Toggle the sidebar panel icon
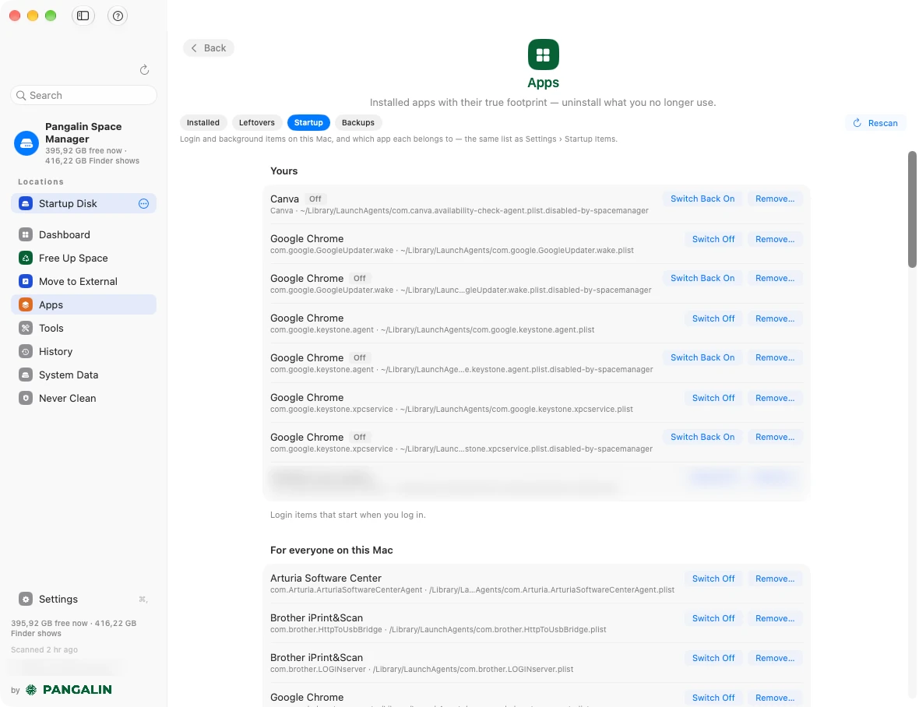The width and height of the screenshot is (919, 707). 83,16
